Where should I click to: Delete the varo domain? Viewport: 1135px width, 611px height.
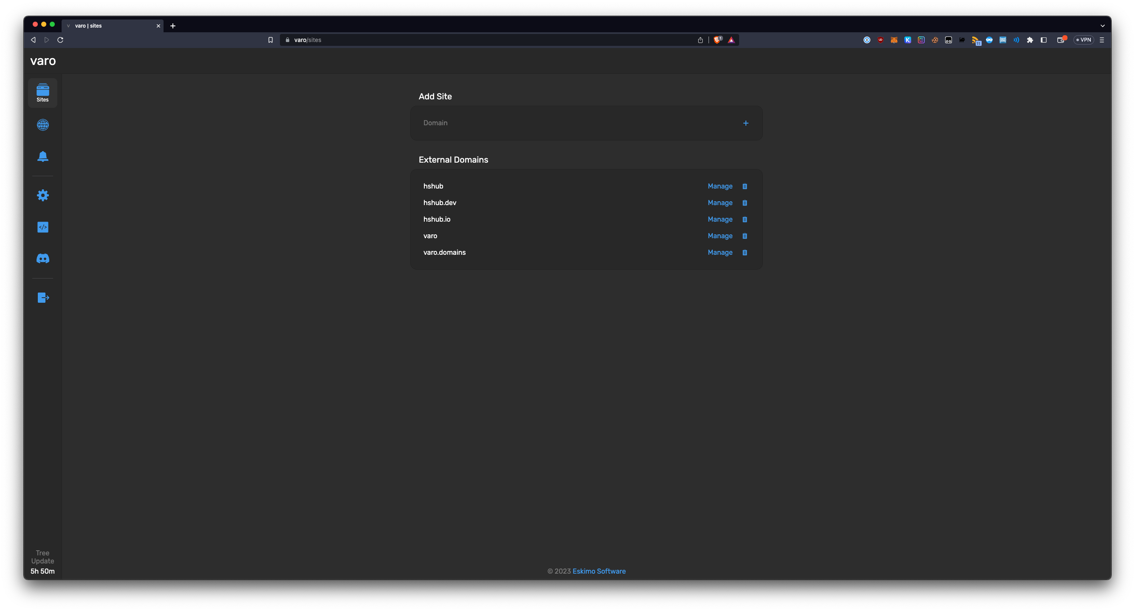(745, 236)
